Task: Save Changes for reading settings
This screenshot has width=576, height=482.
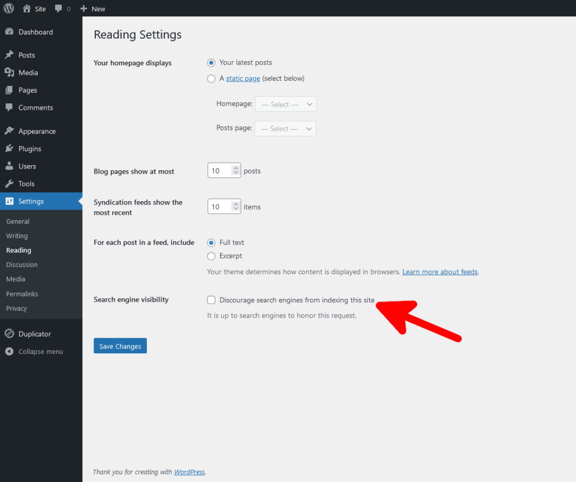Action: 120,346
